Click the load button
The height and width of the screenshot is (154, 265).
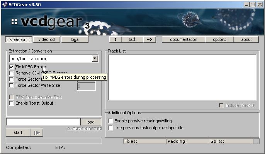(x=91, y=122)
